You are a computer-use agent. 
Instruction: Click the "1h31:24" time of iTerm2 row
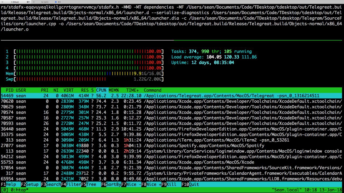133,140
